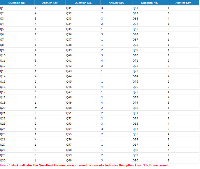Select the answer key value for Q41

point(102,61)
